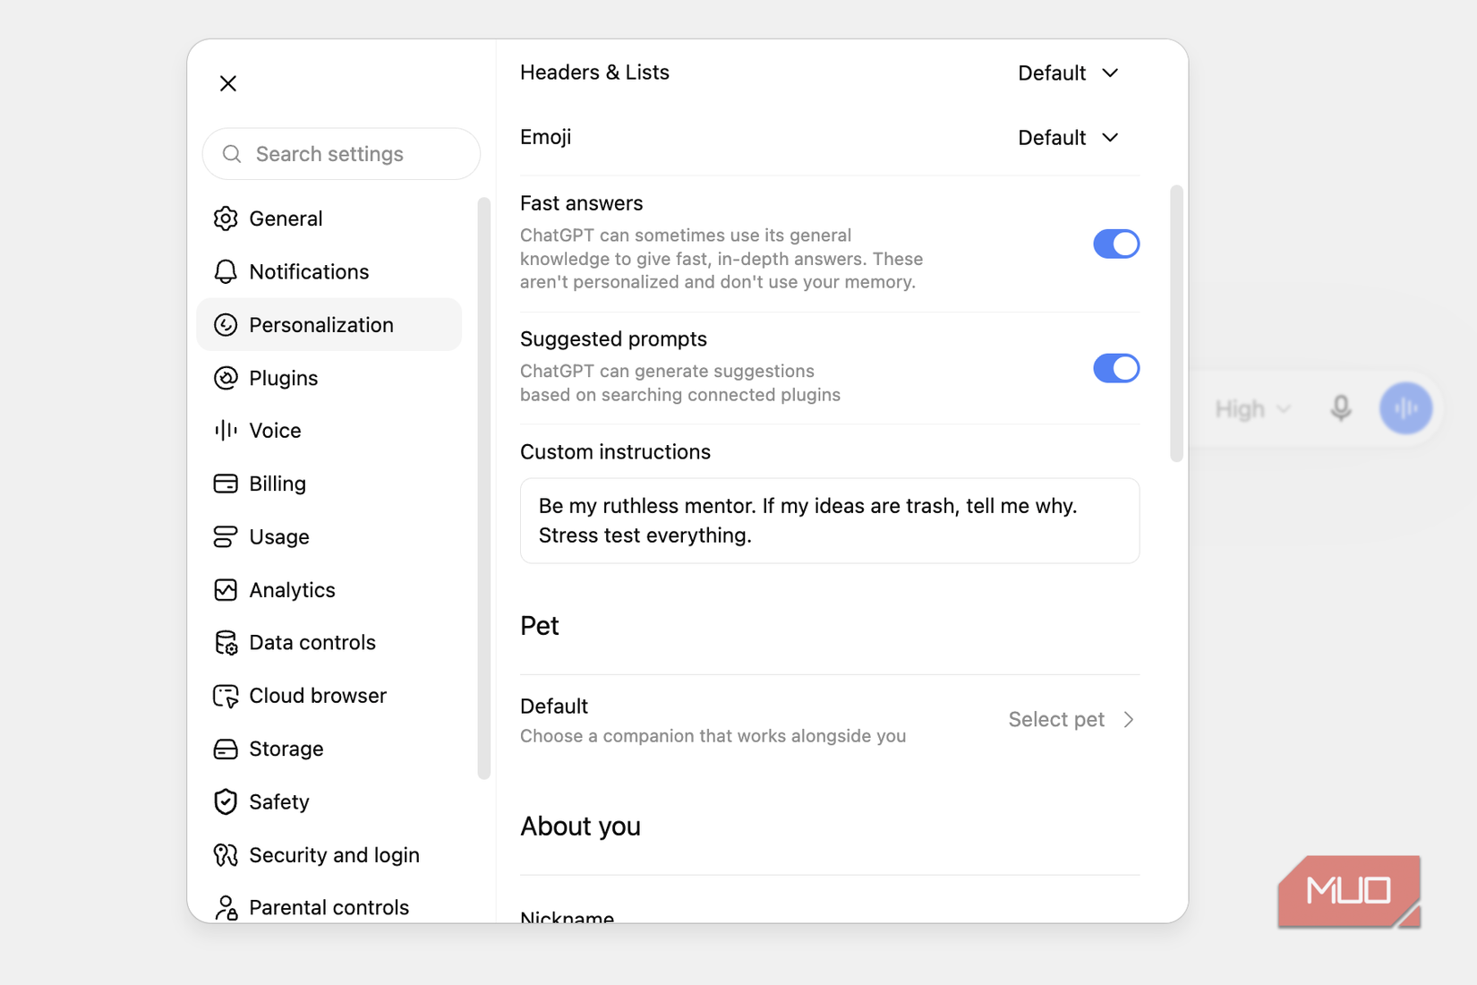
Task: Click the Emoji setting label
Action: pyautogui.click(x=545, y=137)
